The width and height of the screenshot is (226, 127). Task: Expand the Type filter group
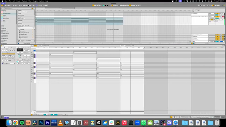19,14
